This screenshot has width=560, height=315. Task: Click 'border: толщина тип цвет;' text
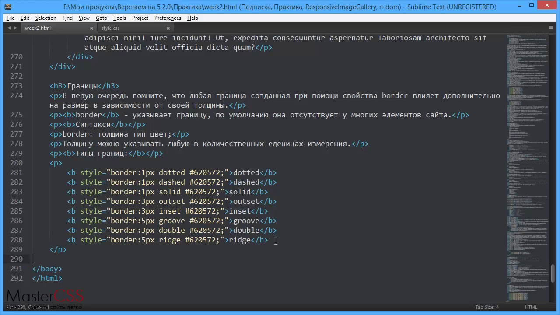(117, 134)
